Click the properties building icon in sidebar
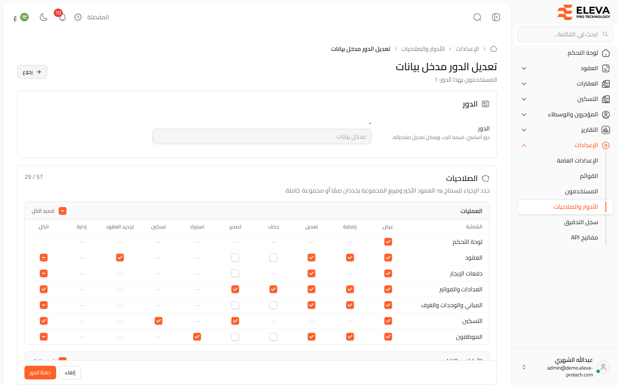Screen dimensions: 617x385 coord(606,84)
